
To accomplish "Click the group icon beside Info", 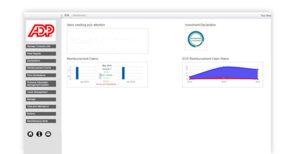I will pyautogui.click(x=48, y=134).
